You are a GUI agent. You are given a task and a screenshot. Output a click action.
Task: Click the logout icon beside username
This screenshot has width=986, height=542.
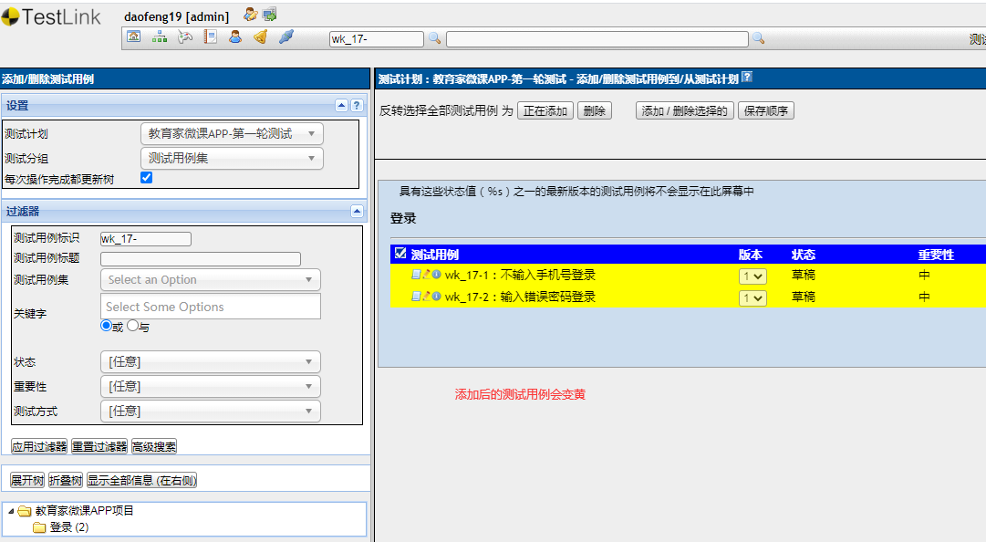[x=270, y=15]
